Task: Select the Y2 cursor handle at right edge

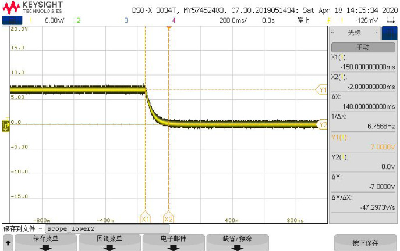Action: [322, 124]
